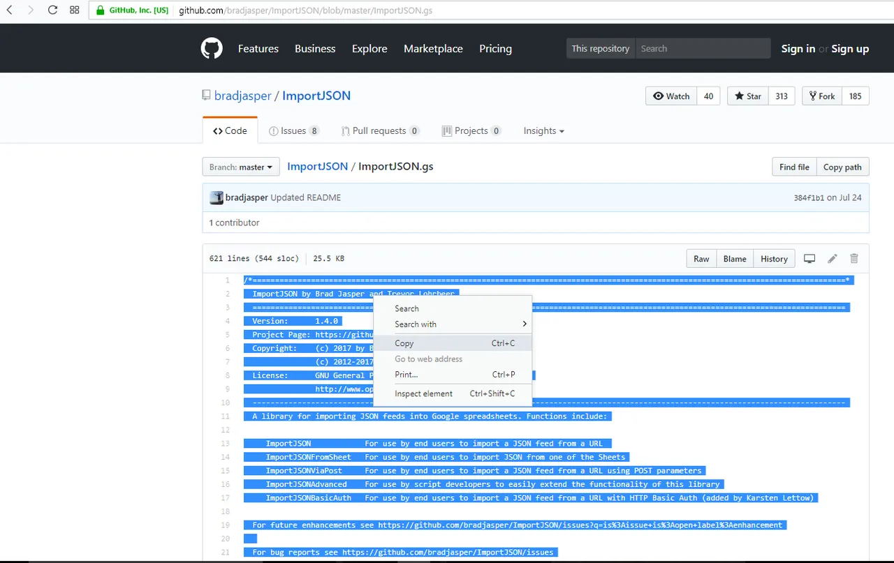Open the Updated README commit message
894x563 pixels.
pos(306,197)
